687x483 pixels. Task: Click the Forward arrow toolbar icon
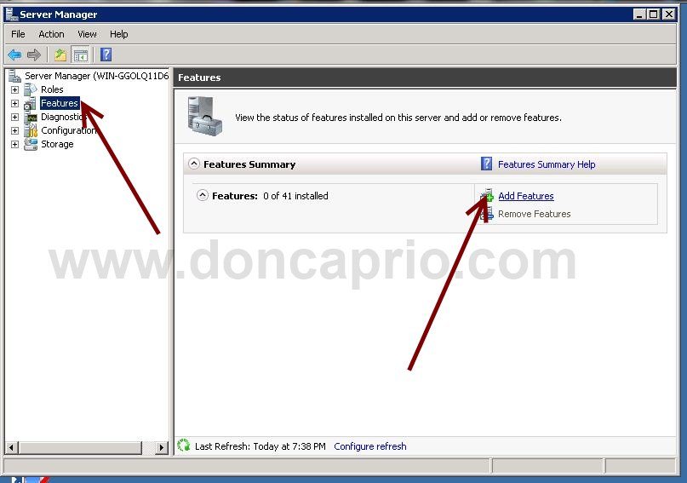[x=34, y=55]
